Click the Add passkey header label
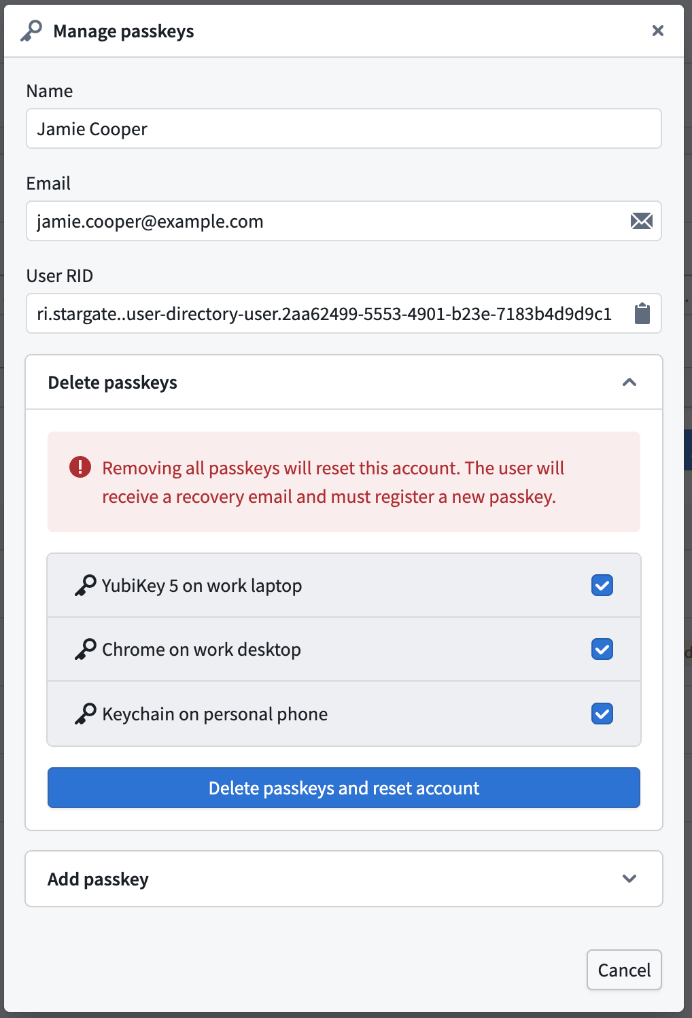Image resolution: width=692 pixels, height=1018 pixels. pos(98,879)
